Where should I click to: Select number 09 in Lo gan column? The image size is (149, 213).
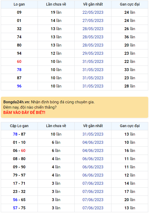coord(19,12)
